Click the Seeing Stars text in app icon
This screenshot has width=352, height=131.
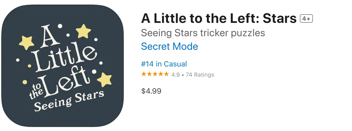[x=69, y=101]
